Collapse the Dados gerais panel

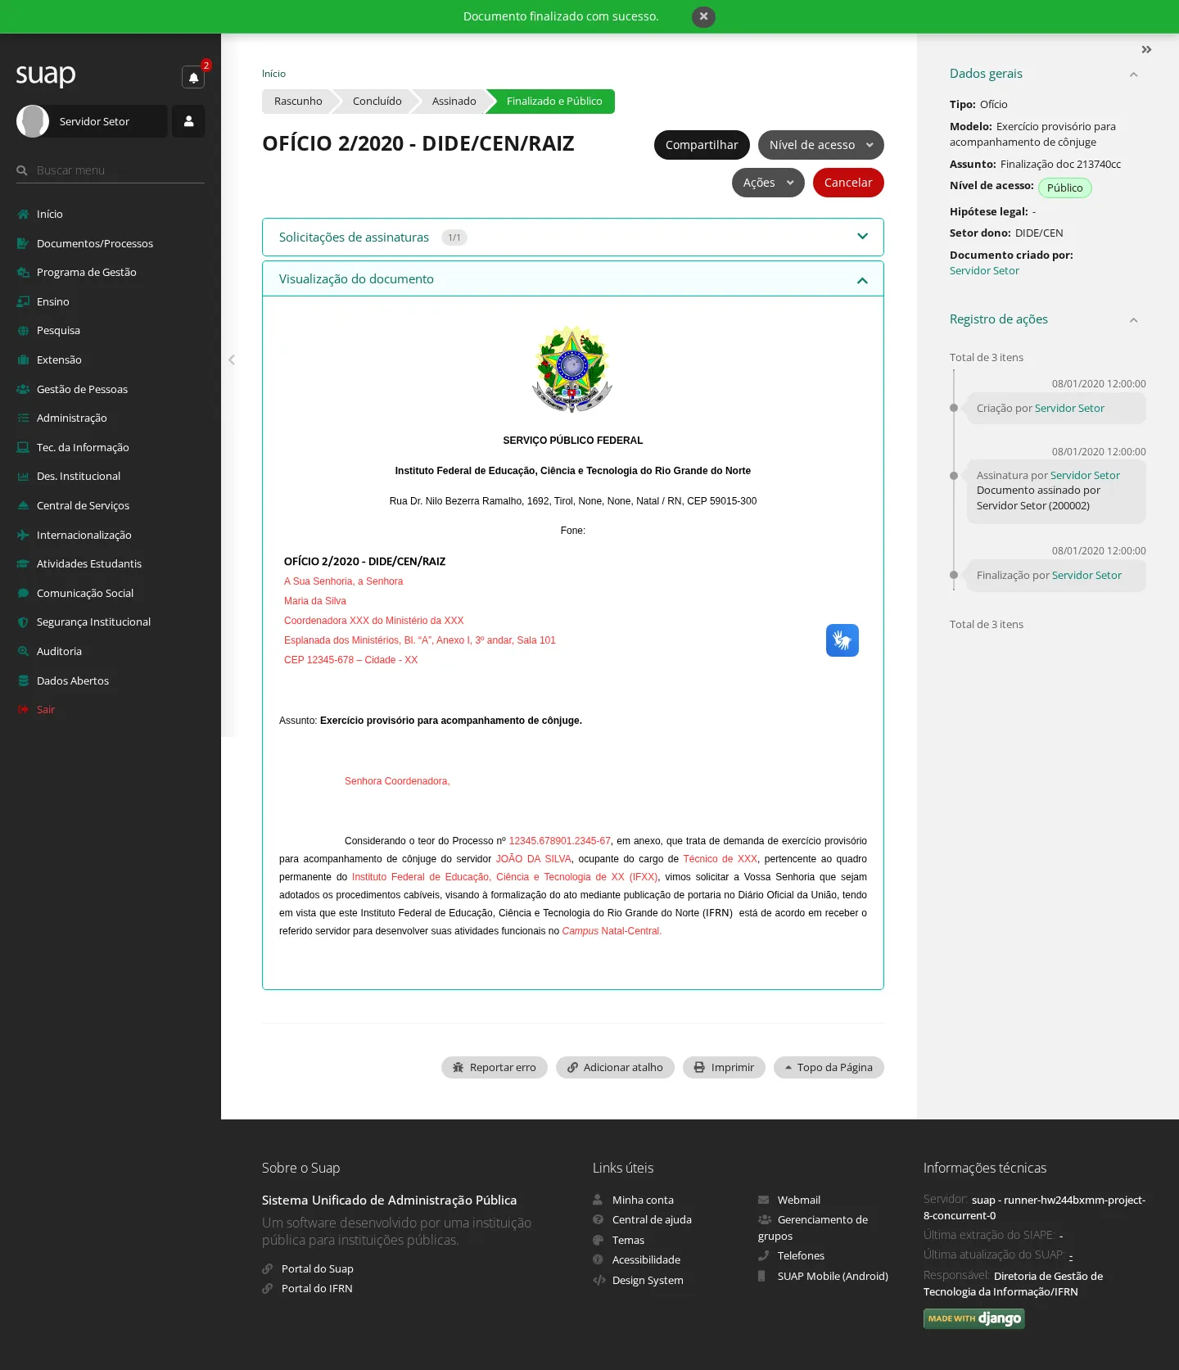[1134, 75]
